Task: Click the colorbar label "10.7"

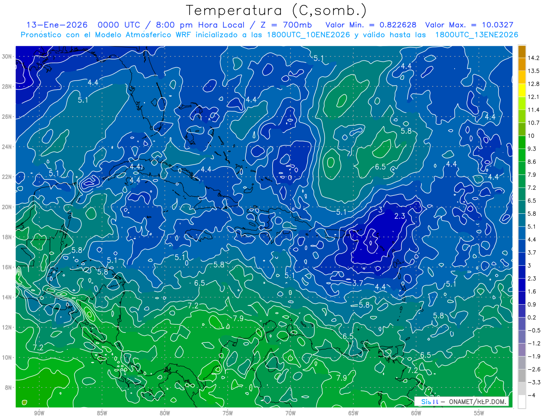Action: tap(533, 123)
